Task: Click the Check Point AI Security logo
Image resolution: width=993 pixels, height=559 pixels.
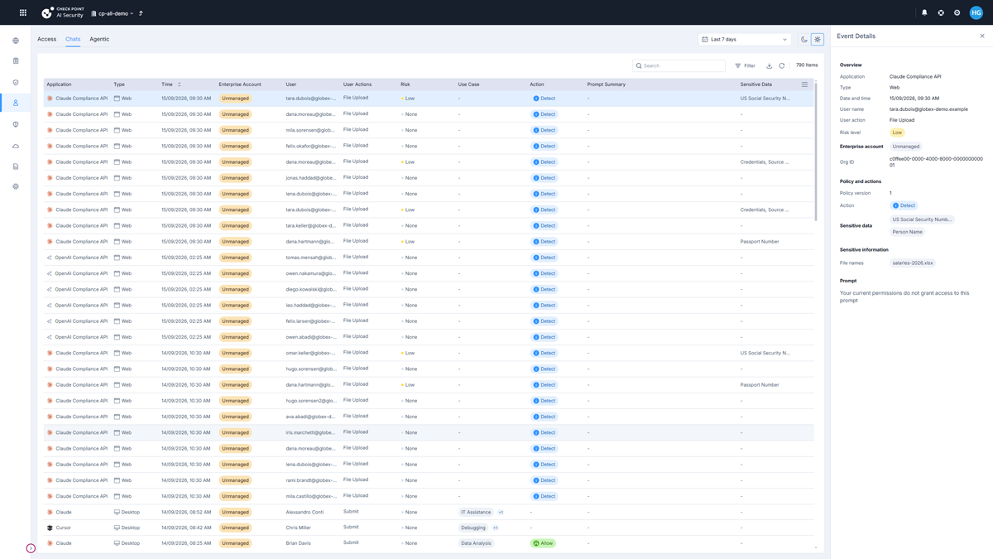Action: click(63, 12)
